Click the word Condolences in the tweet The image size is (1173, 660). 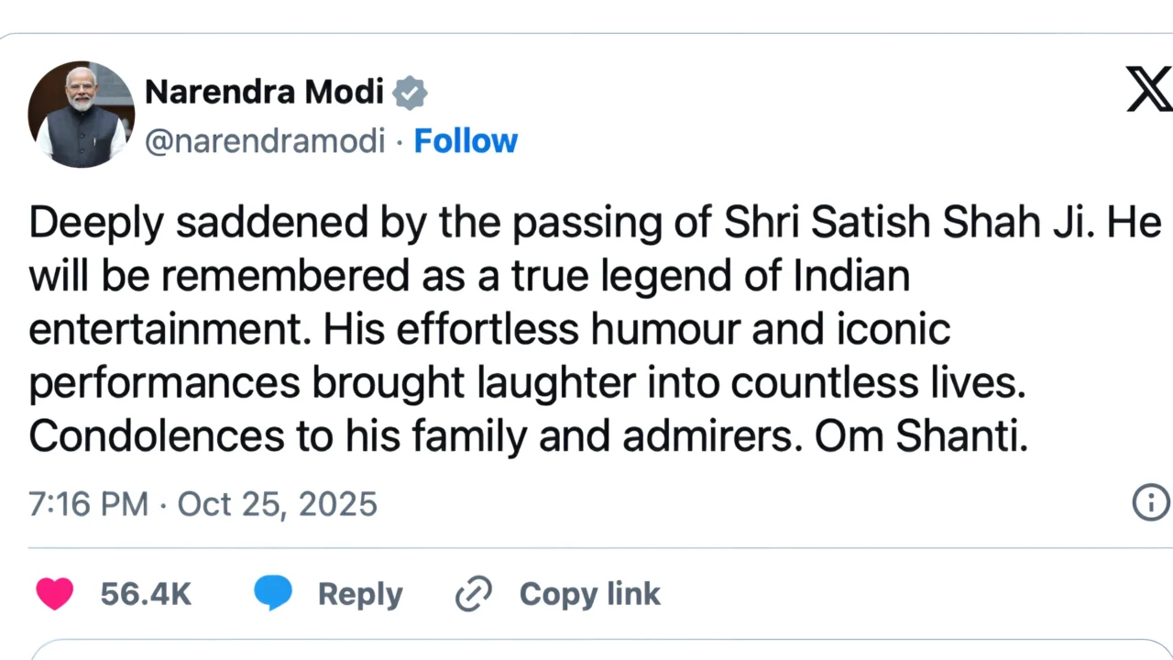click(157, 438)
